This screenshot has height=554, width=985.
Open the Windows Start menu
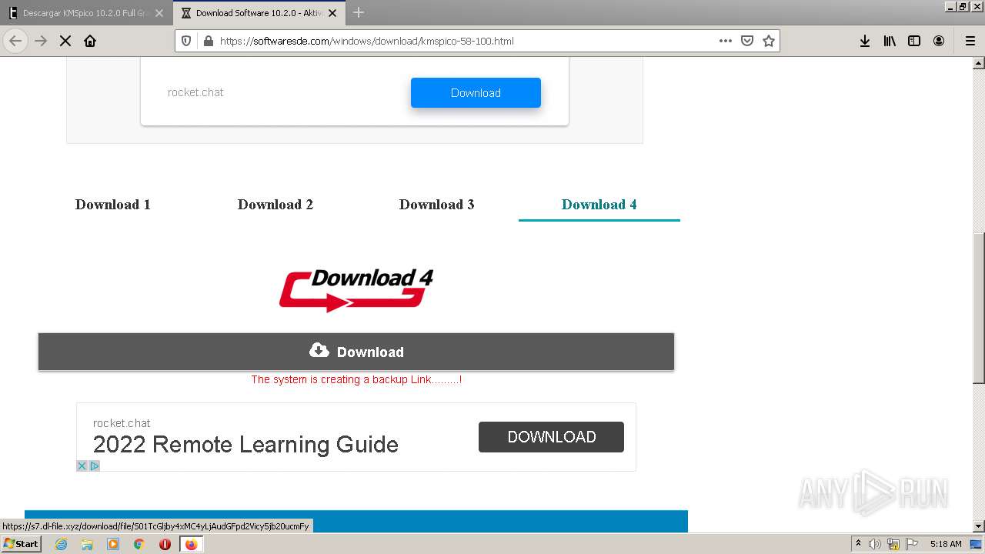(21, 544)
